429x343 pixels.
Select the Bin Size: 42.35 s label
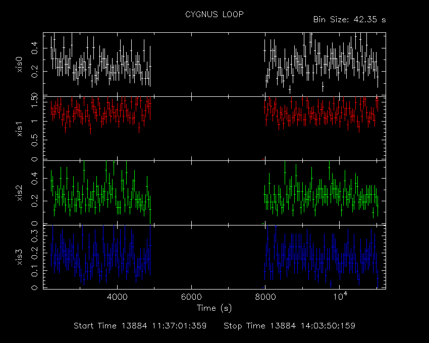(349, 20)
